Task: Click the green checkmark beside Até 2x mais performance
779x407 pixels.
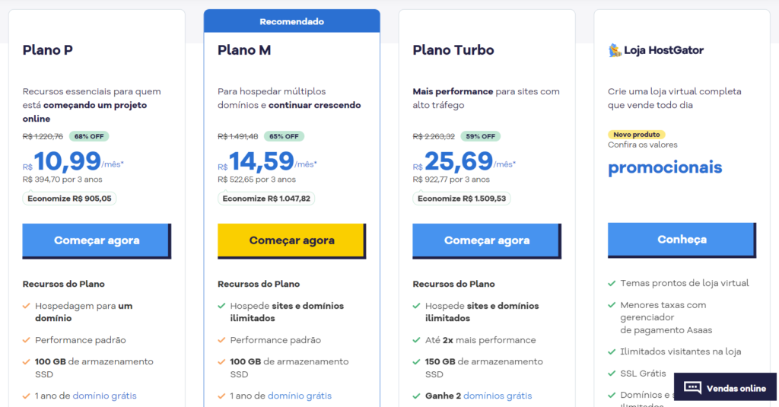Action: pos(416,340)
